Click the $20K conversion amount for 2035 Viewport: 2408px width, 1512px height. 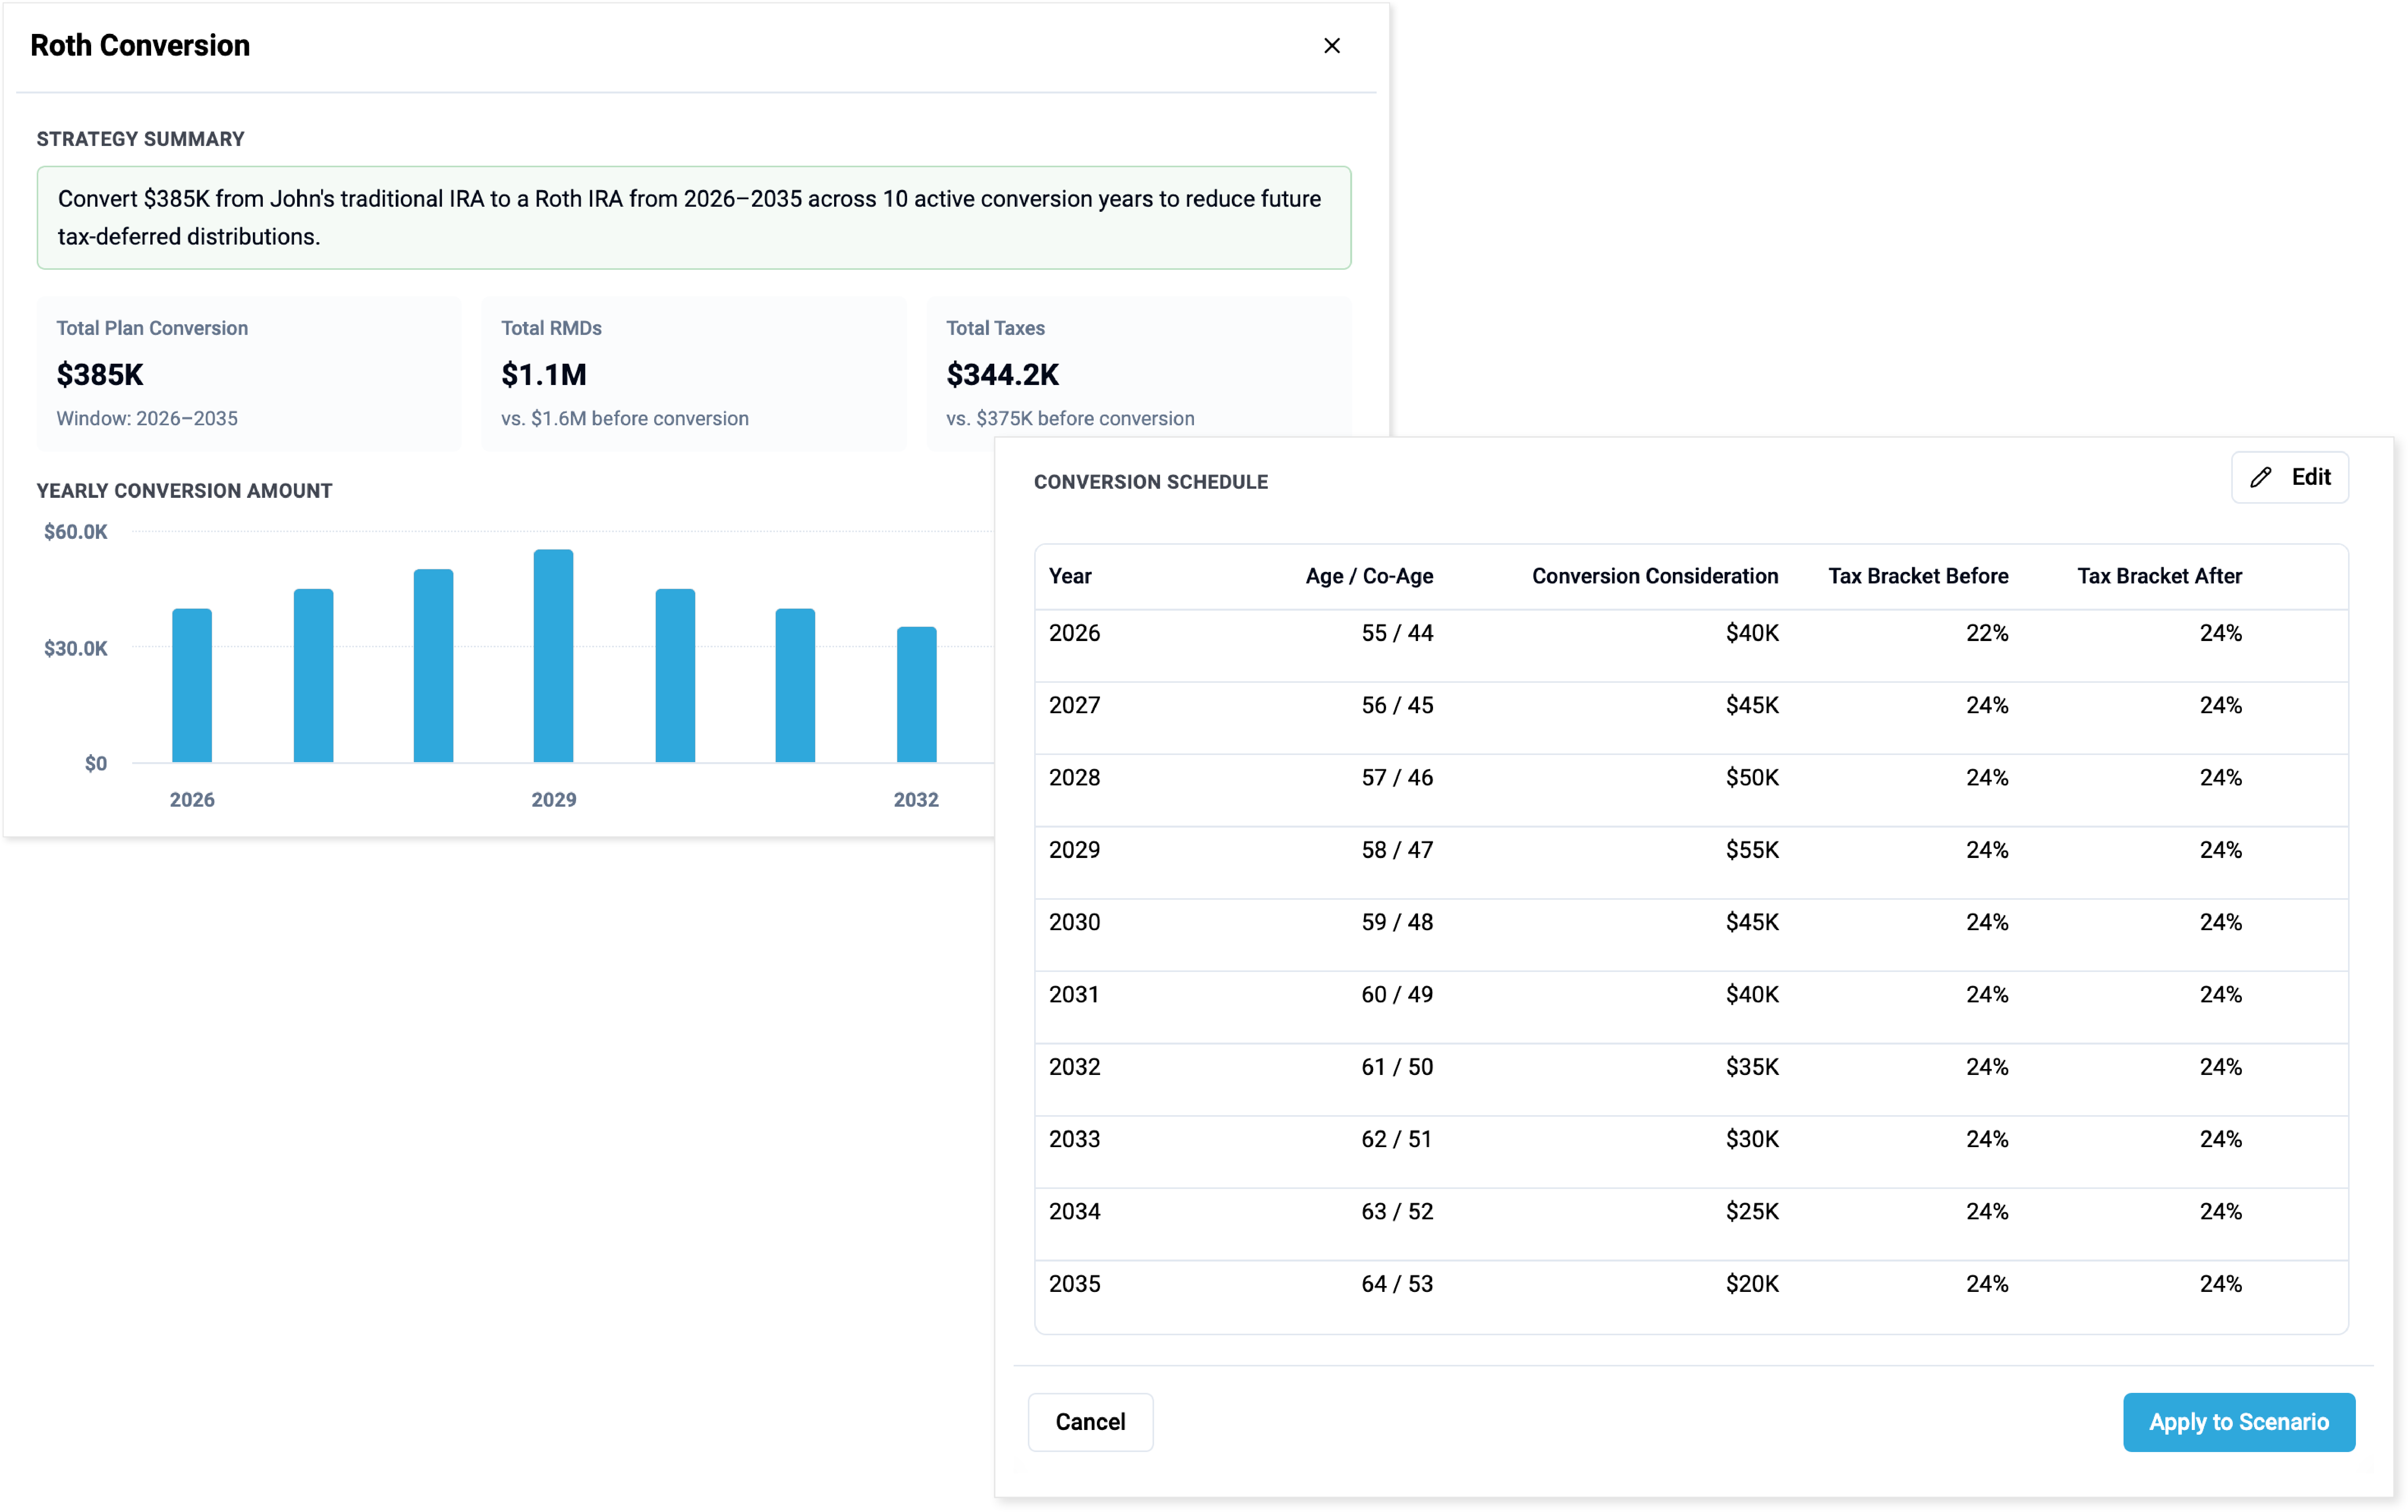point(1752,1284)
